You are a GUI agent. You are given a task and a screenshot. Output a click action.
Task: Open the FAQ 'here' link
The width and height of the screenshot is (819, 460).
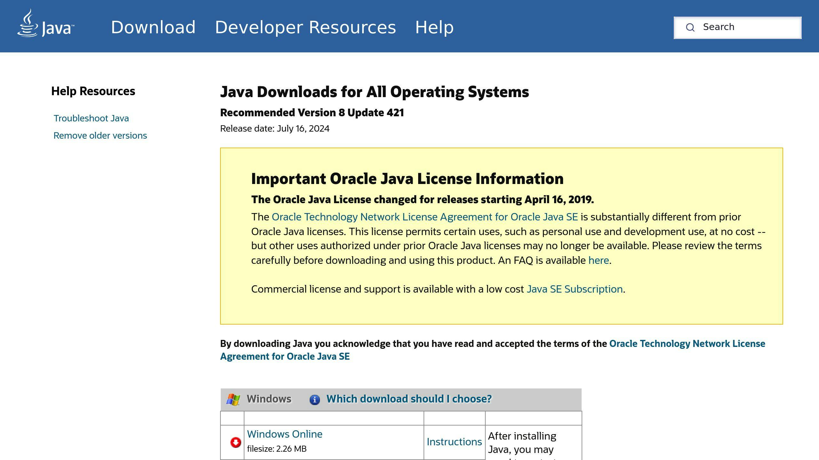[598, 260]
